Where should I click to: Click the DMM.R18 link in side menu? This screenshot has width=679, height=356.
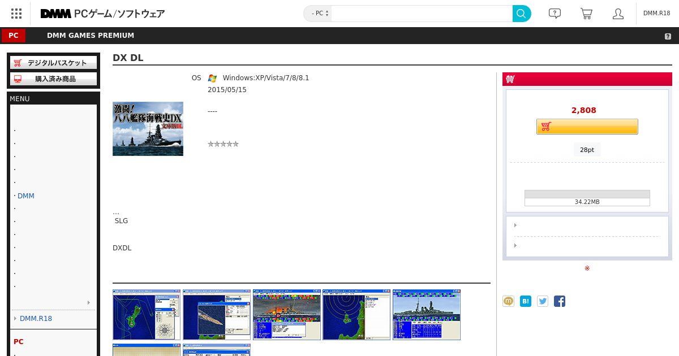coord(36,319)
